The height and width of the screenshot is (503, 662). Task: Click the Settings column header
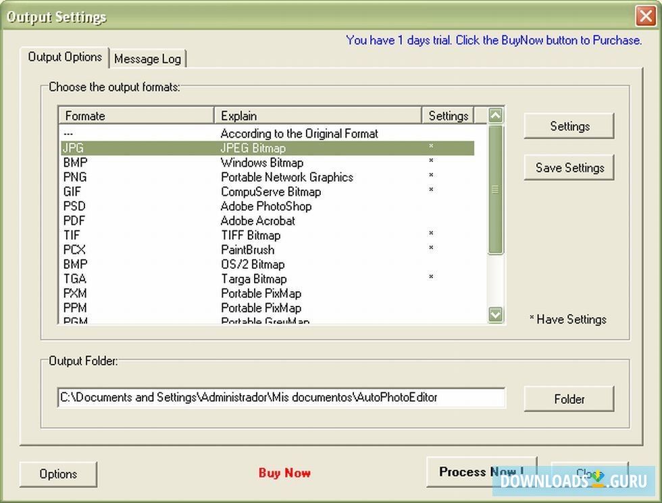point(448,115)
